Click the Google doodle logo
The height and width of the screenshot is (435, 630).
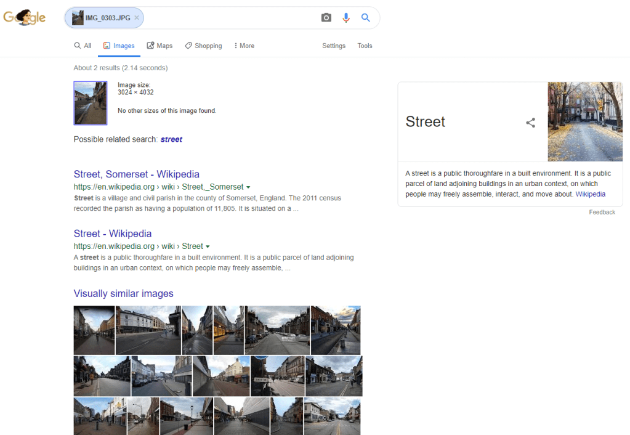pyautogui.click(x=25, y=18)
